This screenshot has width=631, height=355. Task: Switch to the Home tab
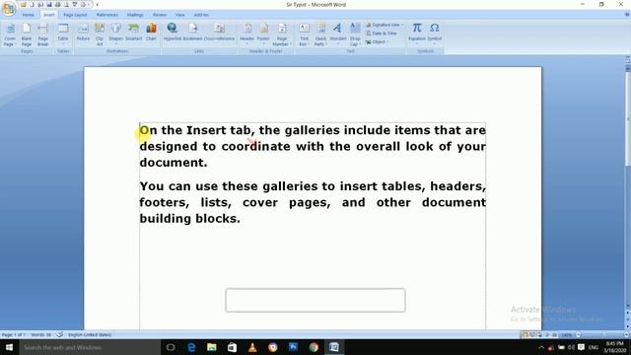point(29,15)
